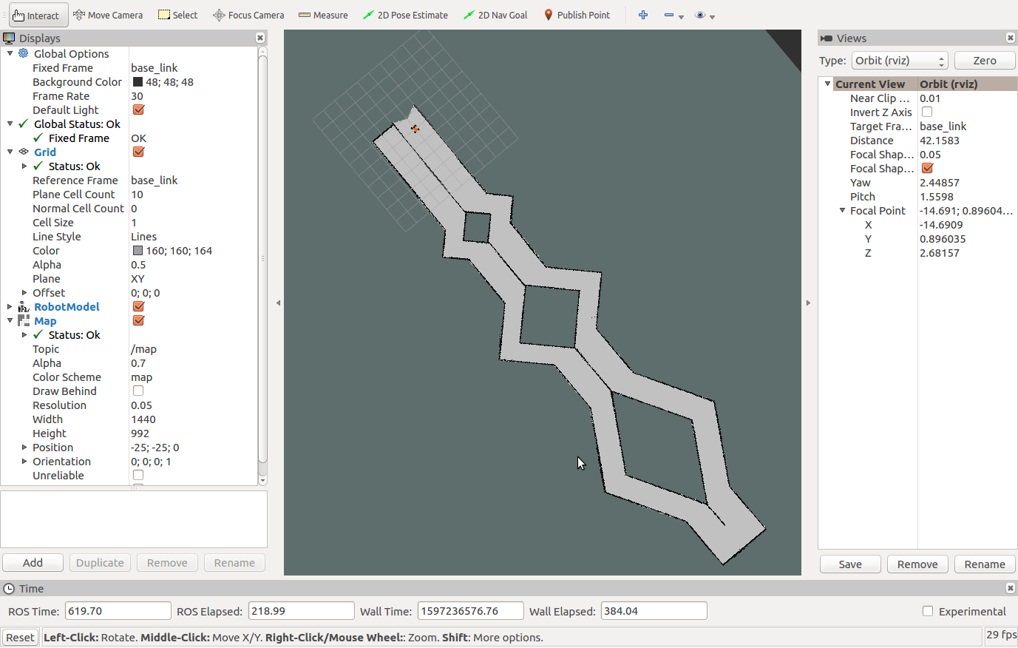Viewport: 1018px width, 648px height.
Task: Close the Views panel
Action: [1011, 38]
